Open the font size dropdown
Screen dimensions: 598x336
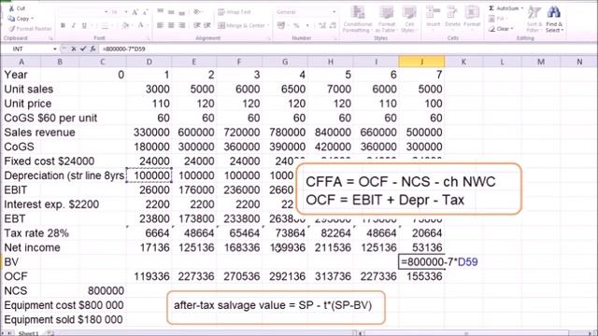125,12
